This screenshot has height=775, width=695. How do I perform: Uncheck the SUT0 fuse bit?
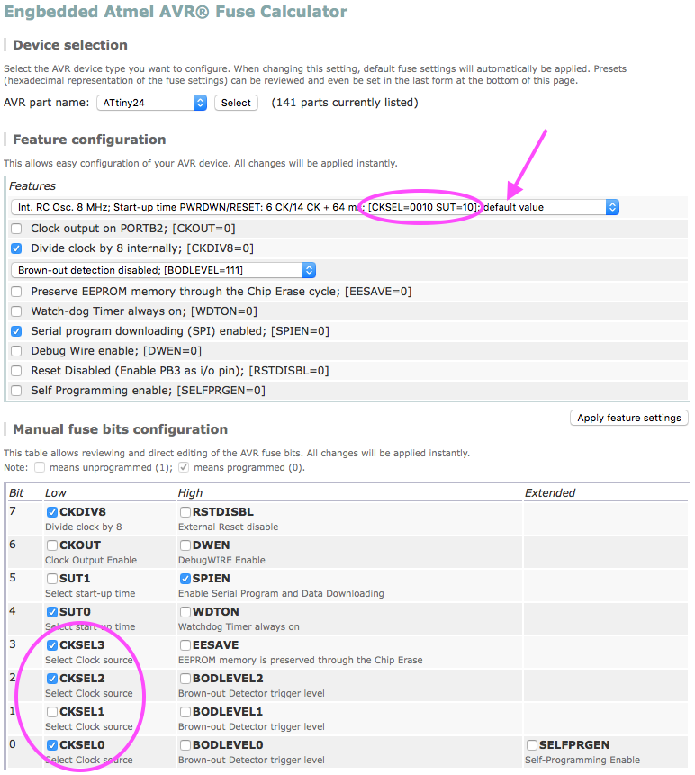tap(52, 612)
